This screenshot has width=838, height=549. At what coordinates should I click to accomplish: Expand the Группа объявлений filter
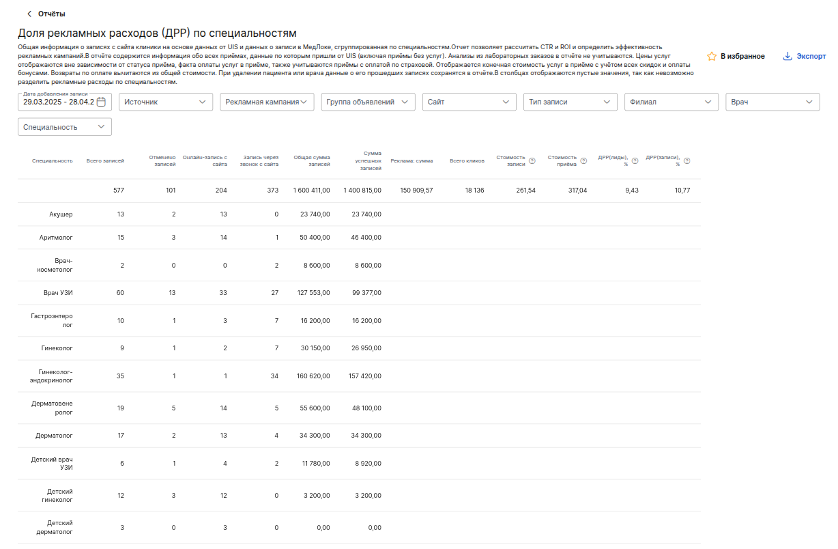click(x=369, y=102)
